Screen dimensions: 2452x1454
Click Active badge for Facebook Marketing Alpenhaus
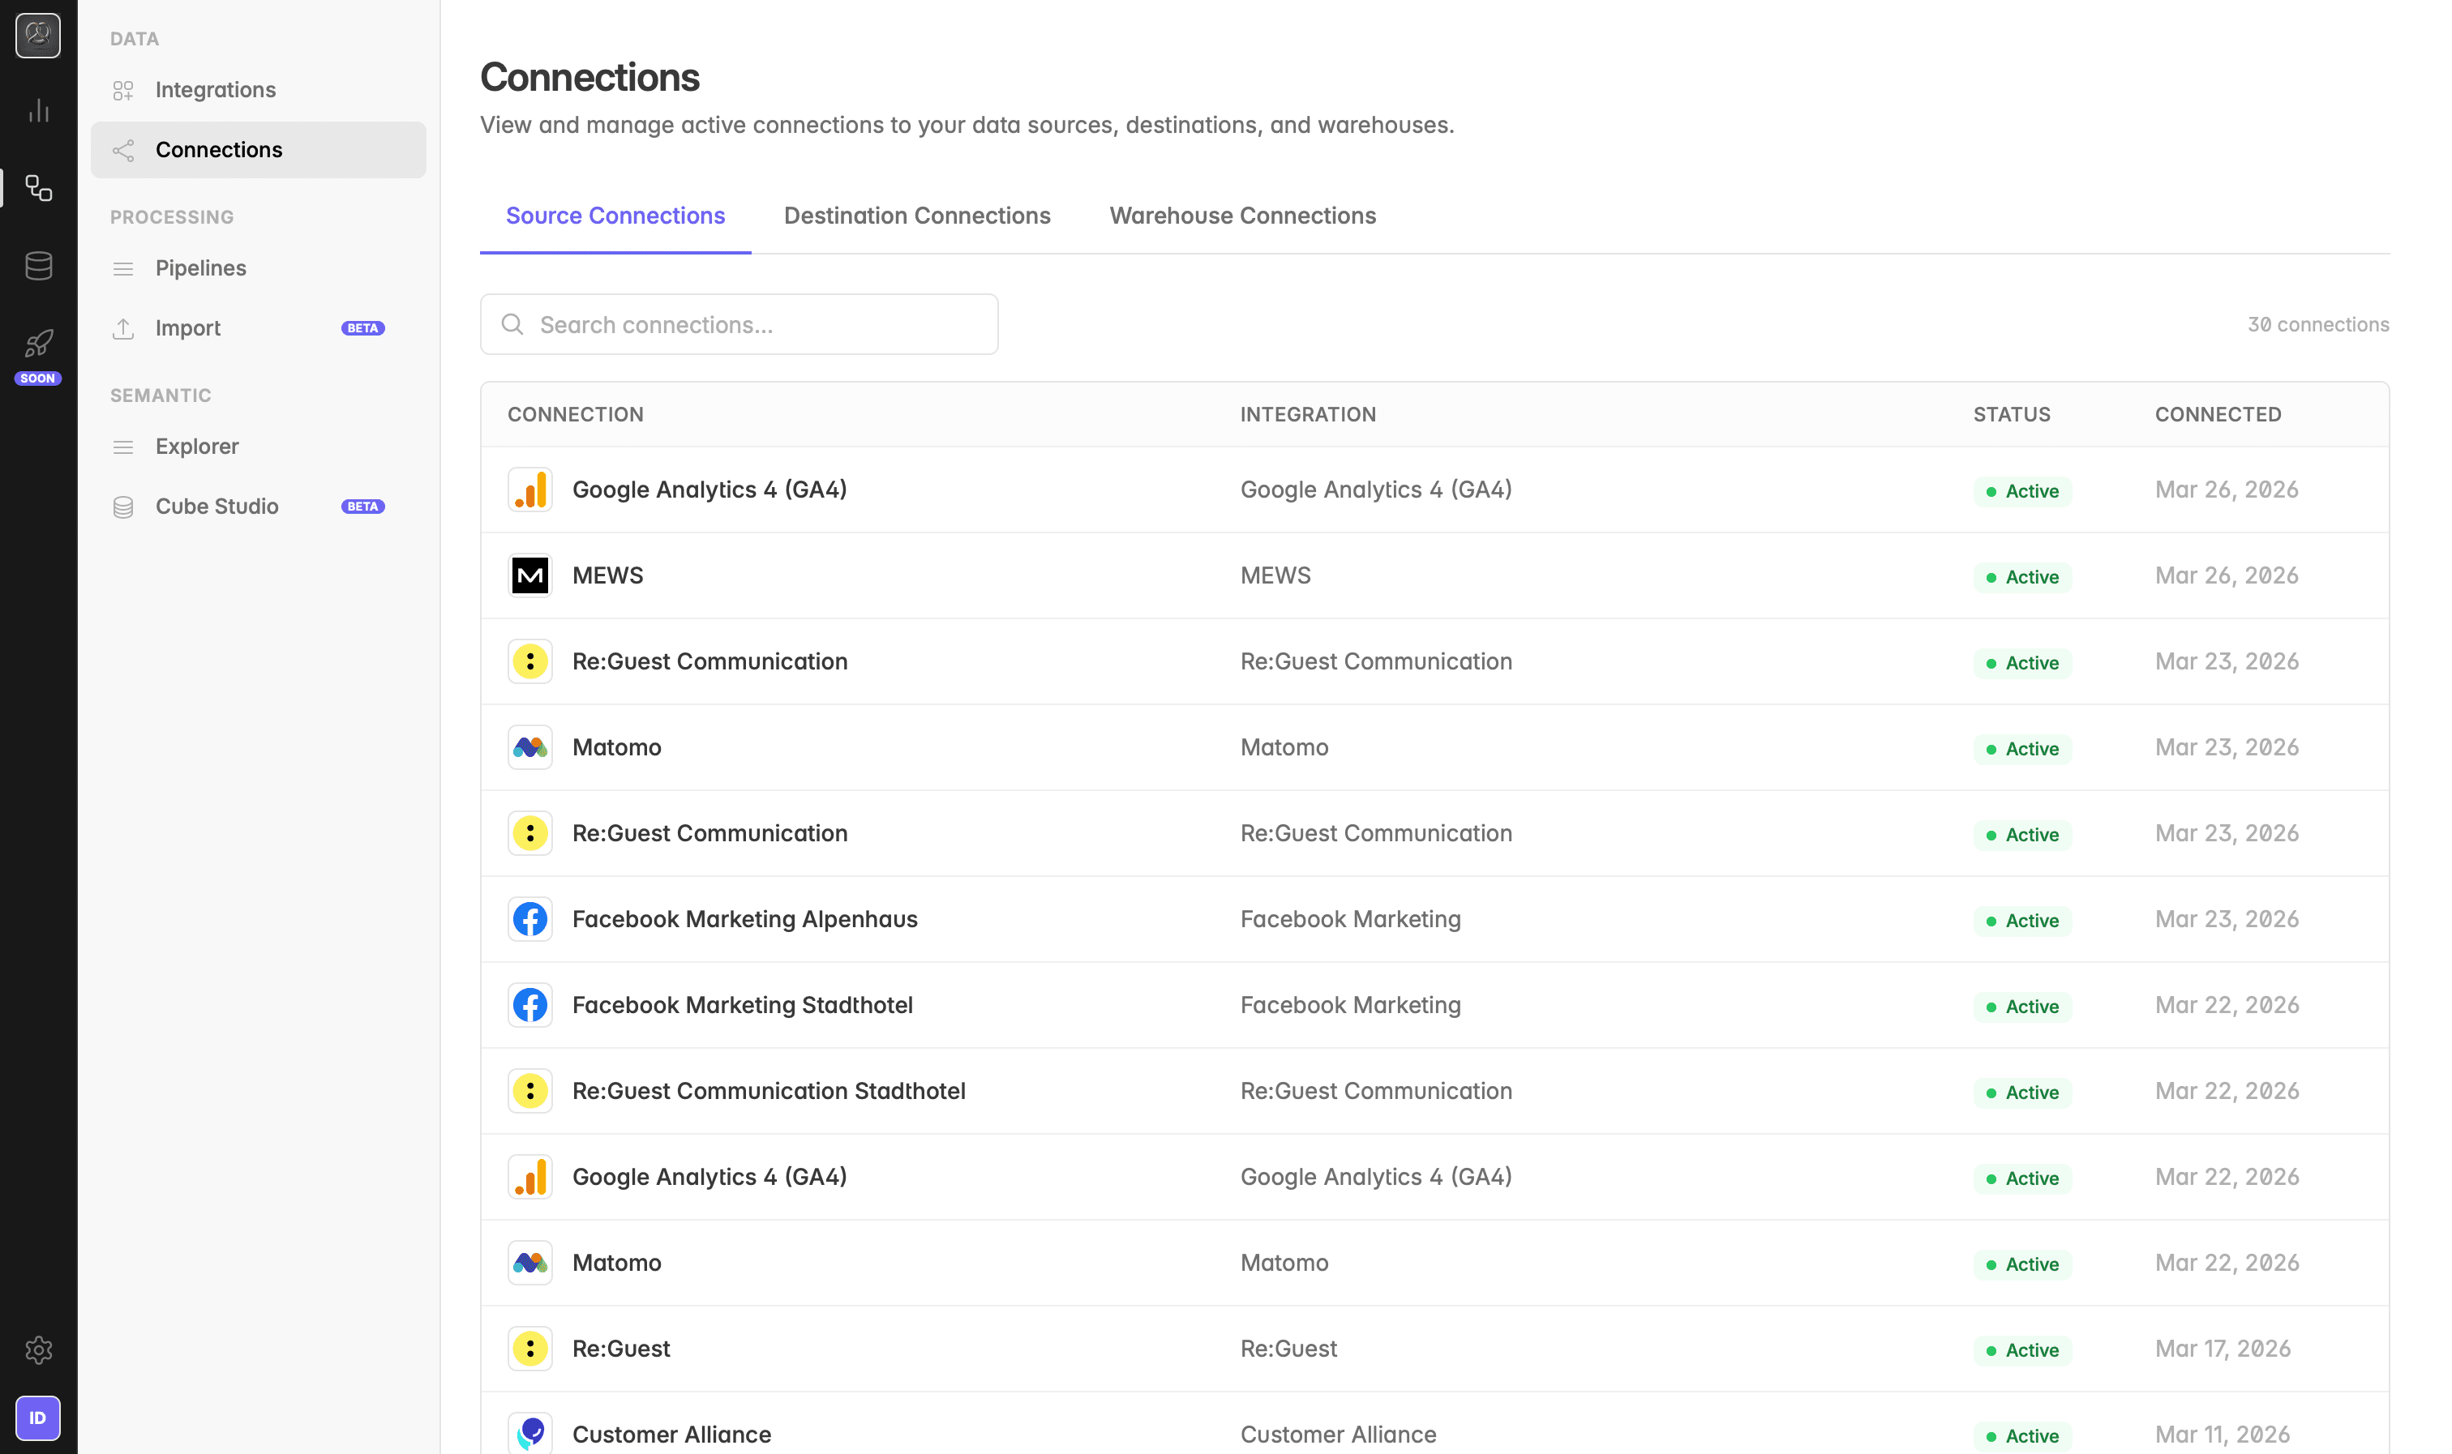tap(2021, 921)
